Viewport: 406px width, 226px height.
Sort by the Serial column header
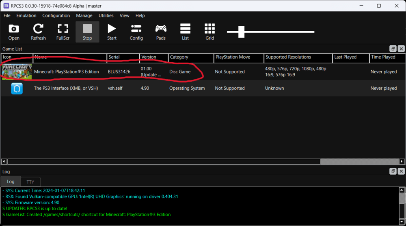coord(123,57)
